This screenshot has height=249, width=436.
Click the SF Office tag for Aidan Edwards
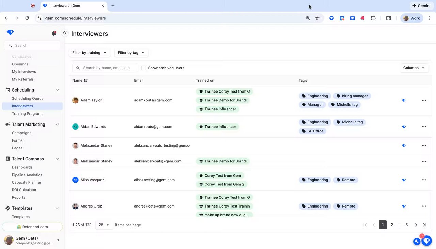pyautogui.click(x=313, y=131)
